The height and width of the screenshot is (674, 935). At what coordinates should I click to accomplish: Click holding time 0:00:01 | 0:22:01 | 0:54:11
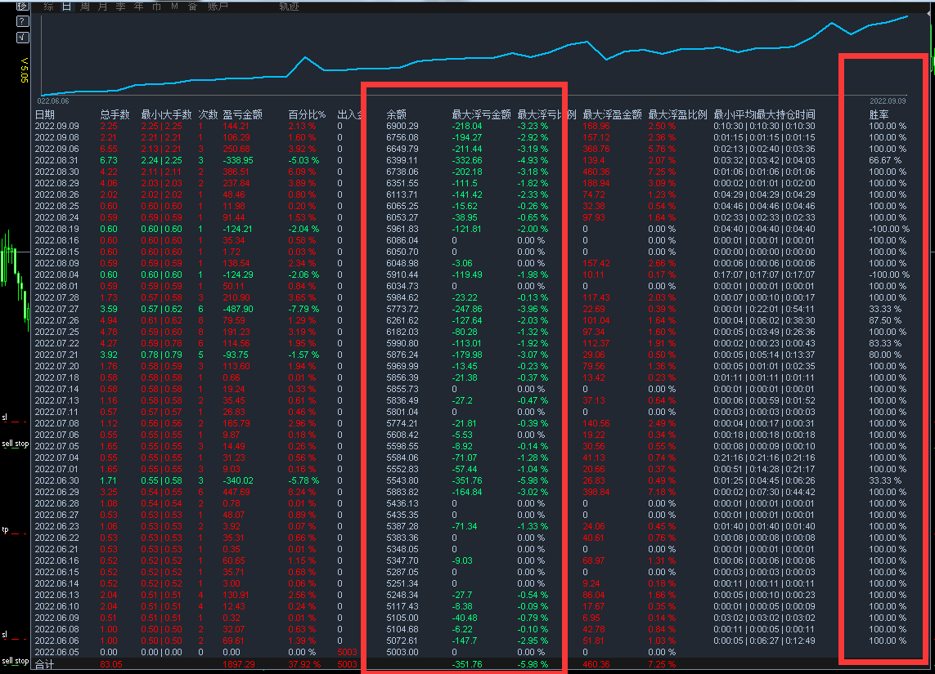pyautogui.click(x=764, y=309)
